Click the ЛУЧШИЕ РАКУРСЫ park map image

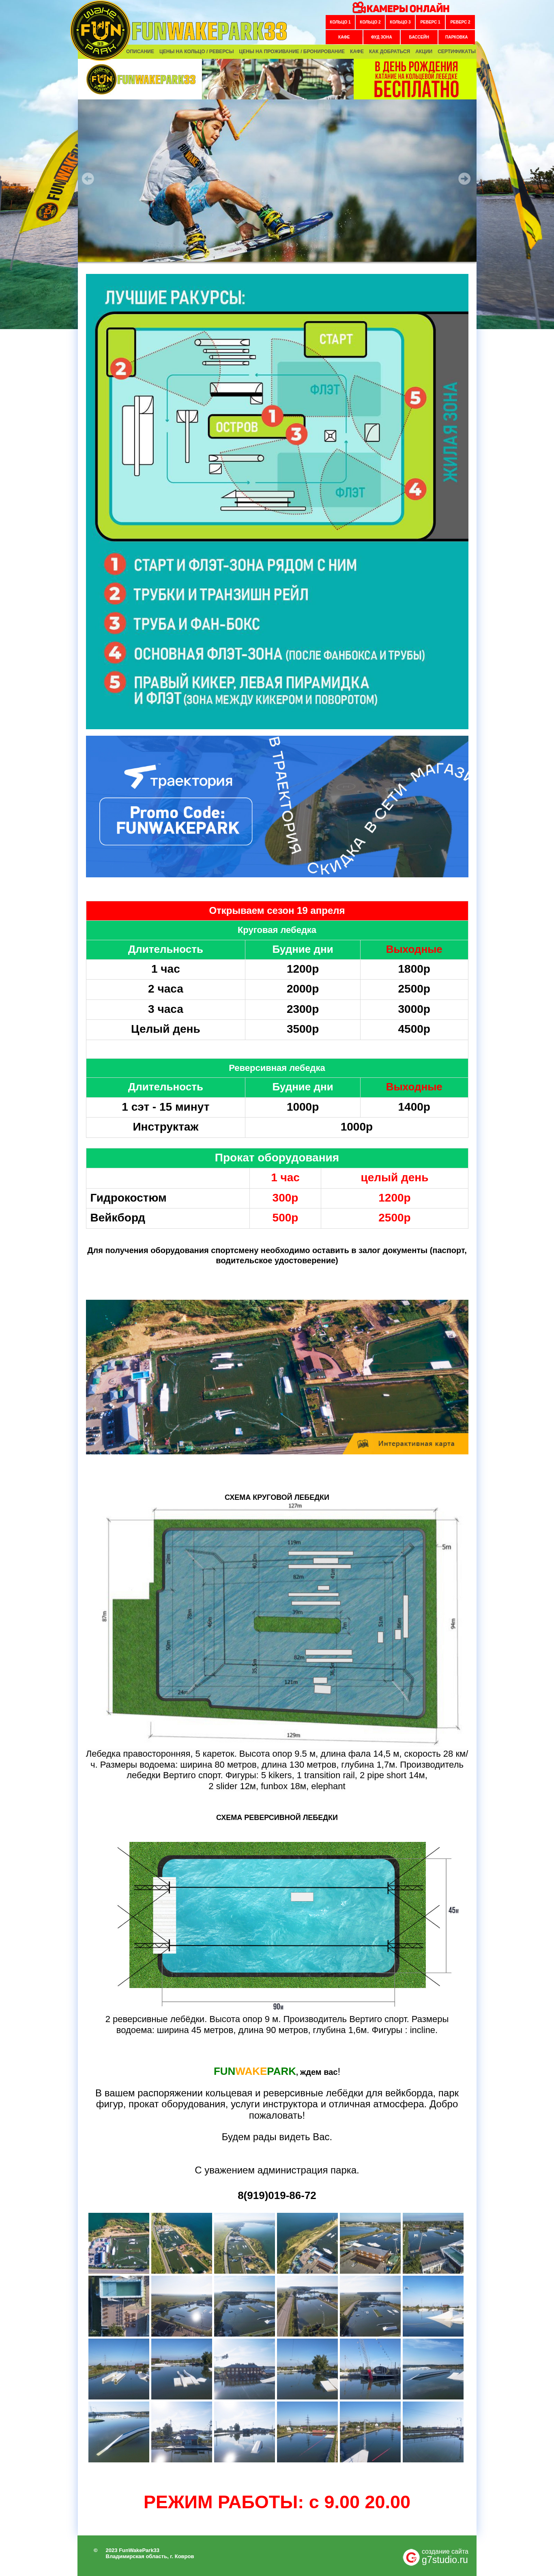tap(277, 501)
